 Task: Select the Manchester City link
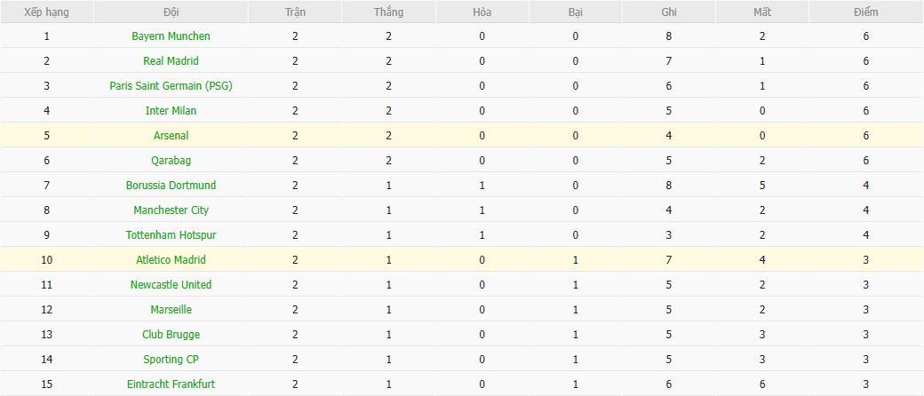tap(171, 210)
